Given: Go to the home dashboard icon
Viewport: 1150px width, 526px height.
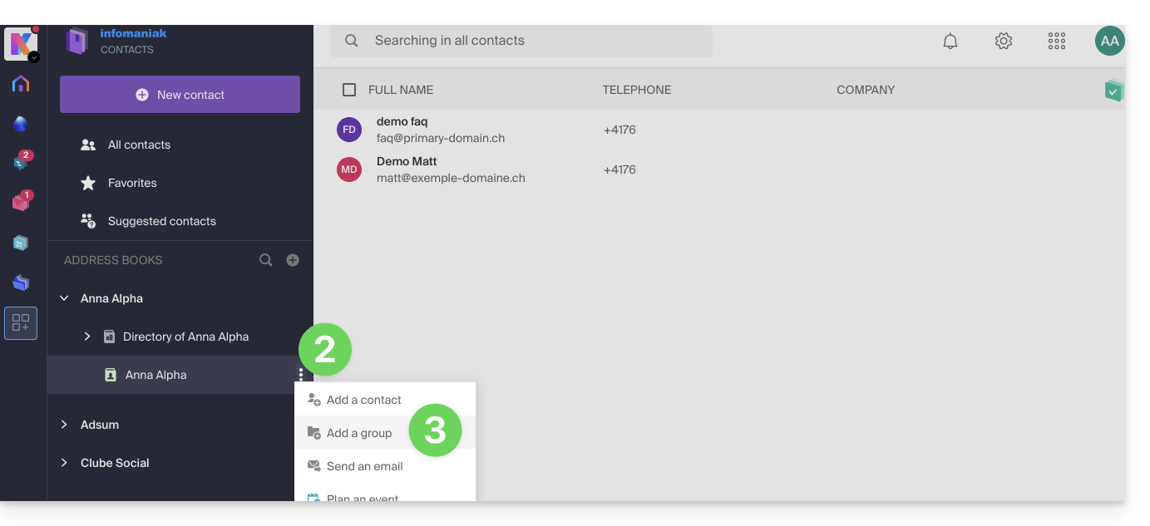Looking at the screenshot, I should coord(21,84).
